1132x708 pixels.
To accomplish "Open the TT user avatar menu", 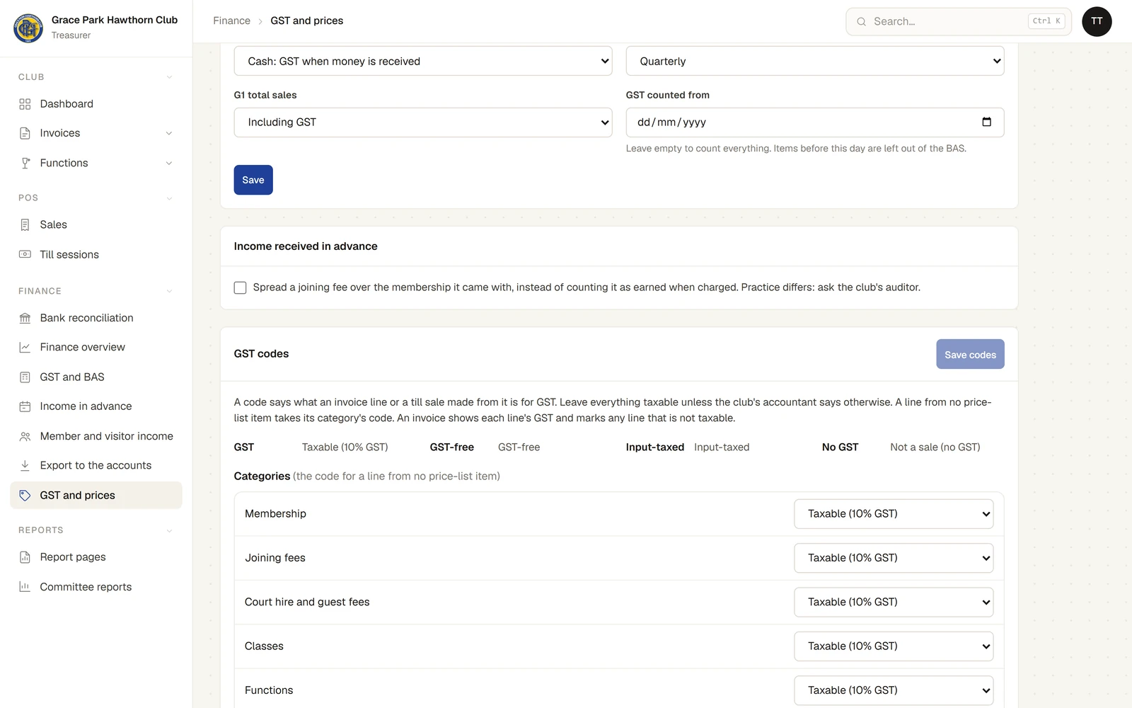I will tap(1097, 21).
